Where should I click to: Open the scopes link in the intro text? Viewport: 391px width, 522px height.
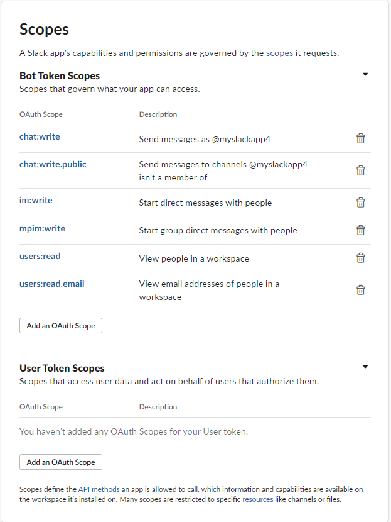click(279, 53)
